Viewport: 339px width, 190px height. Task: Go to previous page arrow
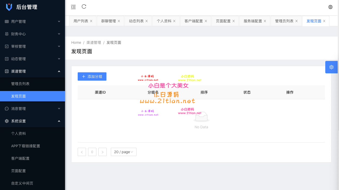point(82,152)
